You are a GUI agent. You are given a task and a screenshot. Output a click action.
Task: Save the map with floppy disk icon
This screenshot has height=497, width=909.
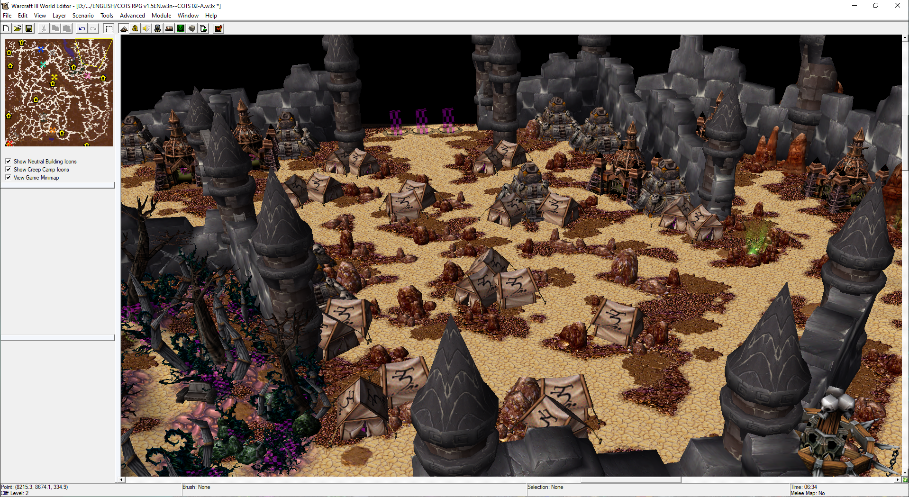29,28
